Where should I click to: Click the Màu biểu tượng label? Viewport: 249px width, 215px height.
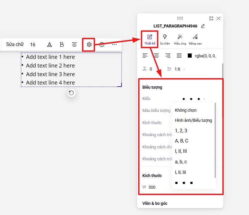coord(156,110)
